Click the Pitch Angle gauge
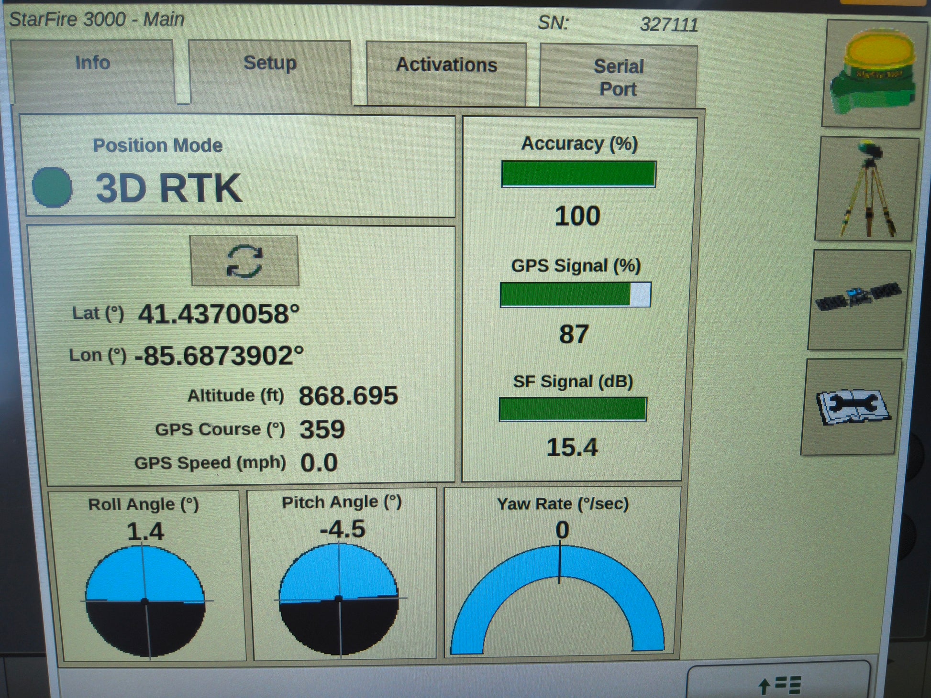The width and height of the screenshot is (931, 698). point(339,598)
